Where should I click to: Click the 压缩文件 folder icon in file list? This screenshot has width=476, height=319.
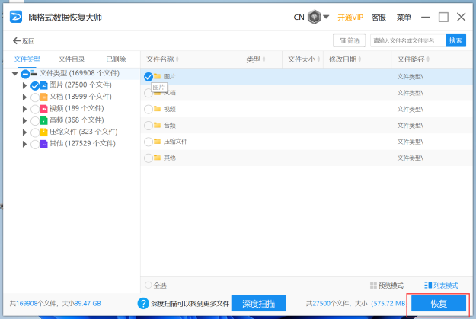point(157,141)
